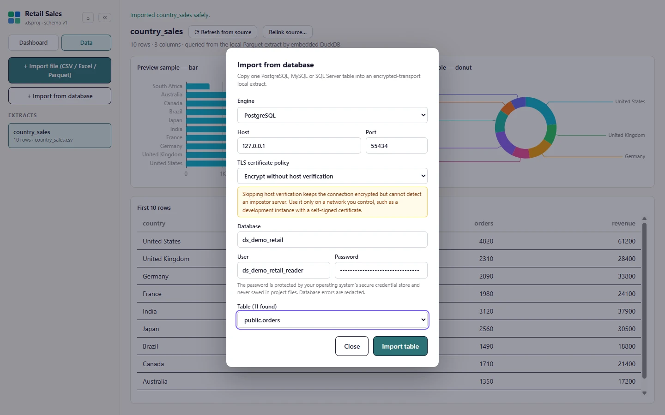Open the Engine dropdown showing PostgreSQL
Screen dimensions: 665x415
coord(332,115)
